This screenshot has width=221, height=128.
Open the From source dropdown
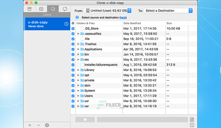click(108, 11)
